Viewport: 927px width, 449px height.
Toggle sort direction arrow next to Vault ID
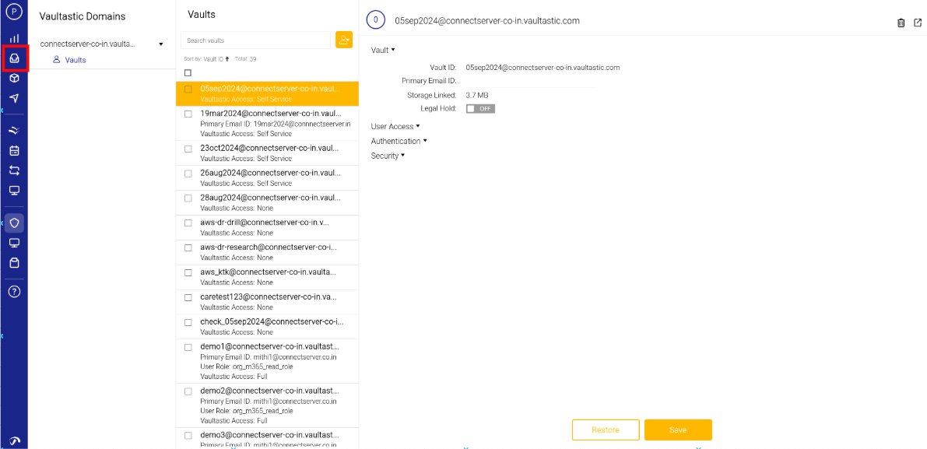pyautogui.click(x=227, y=59)
